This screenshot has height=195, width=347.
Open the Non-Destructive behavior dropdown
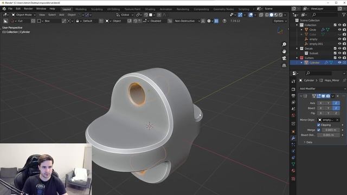(187, 21)
